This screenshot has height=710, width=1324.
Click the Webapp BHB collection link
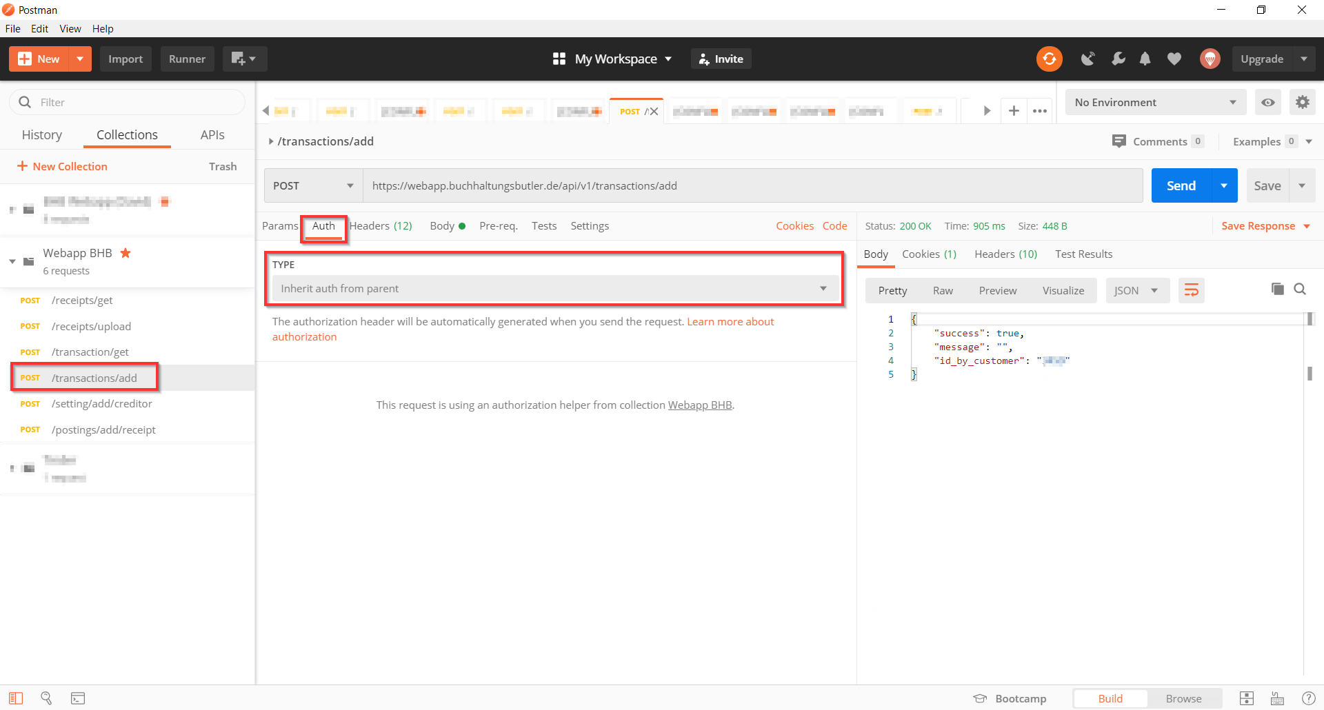pyautogui.click(x=699, y=405)
